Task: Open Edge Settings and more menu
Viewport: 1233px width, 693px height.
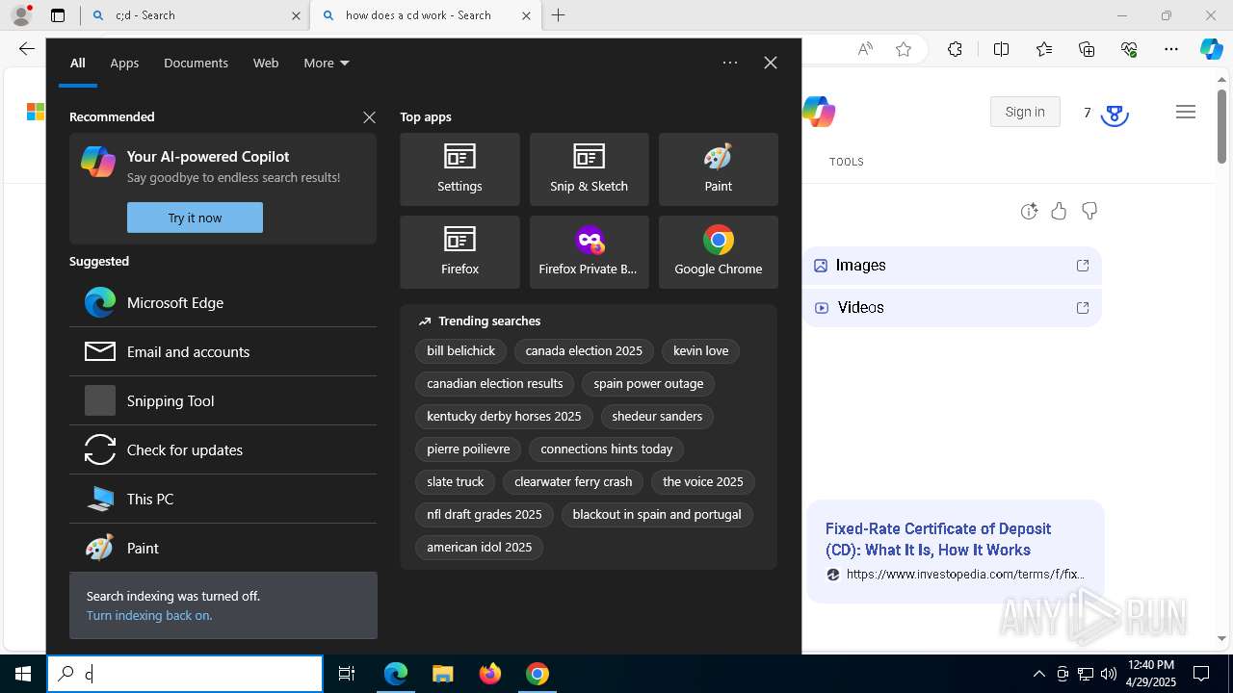Action: (1171, 49)
